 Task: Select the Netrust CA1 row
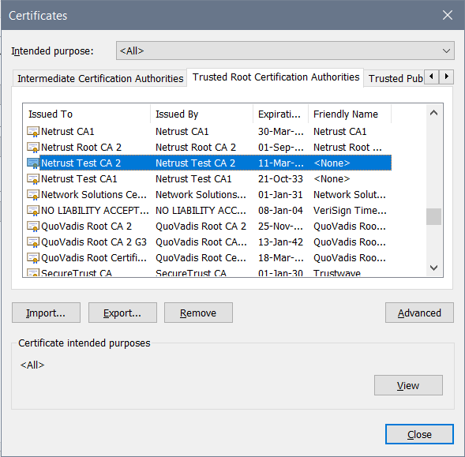click(208, 131)
